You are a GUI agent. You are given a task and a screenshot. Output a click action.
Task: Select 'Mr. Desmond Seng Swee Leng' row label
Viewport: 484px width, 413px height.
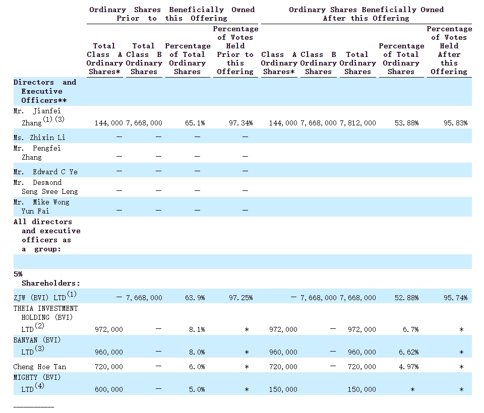pos(46,187)
